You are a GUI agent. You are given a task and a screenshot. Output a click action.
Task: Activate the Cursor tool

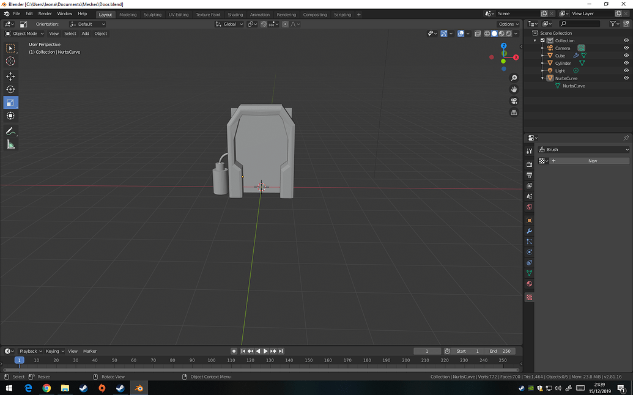11,61
